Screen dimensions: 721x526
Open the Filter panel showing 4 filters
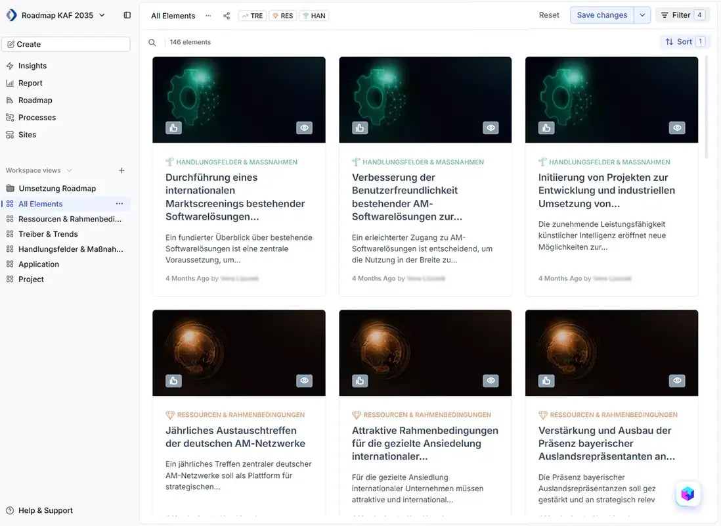point(682,14)
